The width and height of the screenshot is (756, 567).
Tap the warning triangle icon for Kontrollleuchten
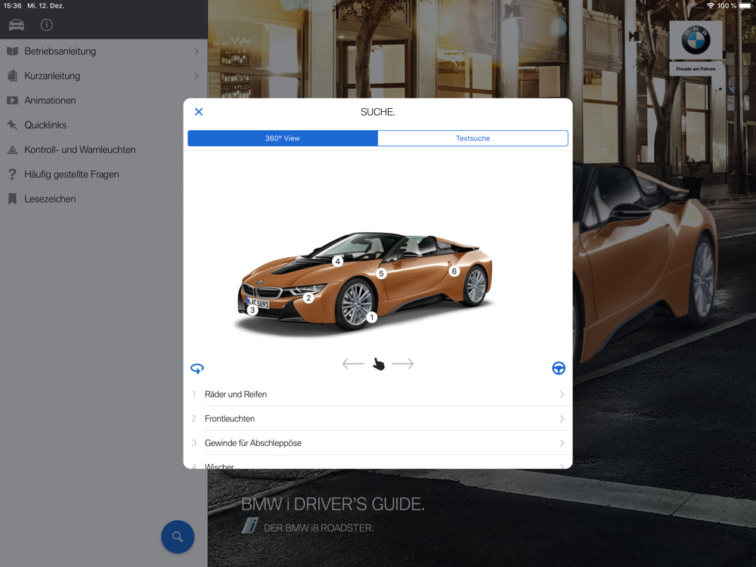coord(13,150)
